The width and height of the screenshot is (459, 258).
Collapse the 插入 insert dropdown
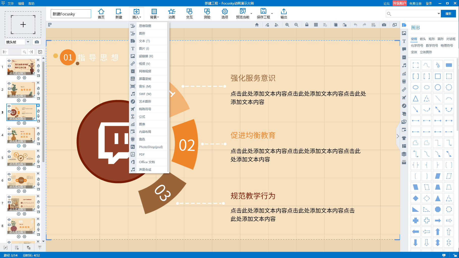pos(137,14)
